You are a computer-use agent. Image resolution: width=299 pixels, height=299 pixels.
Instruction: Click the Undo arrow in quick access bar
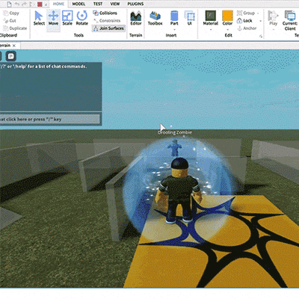(17, 4)
